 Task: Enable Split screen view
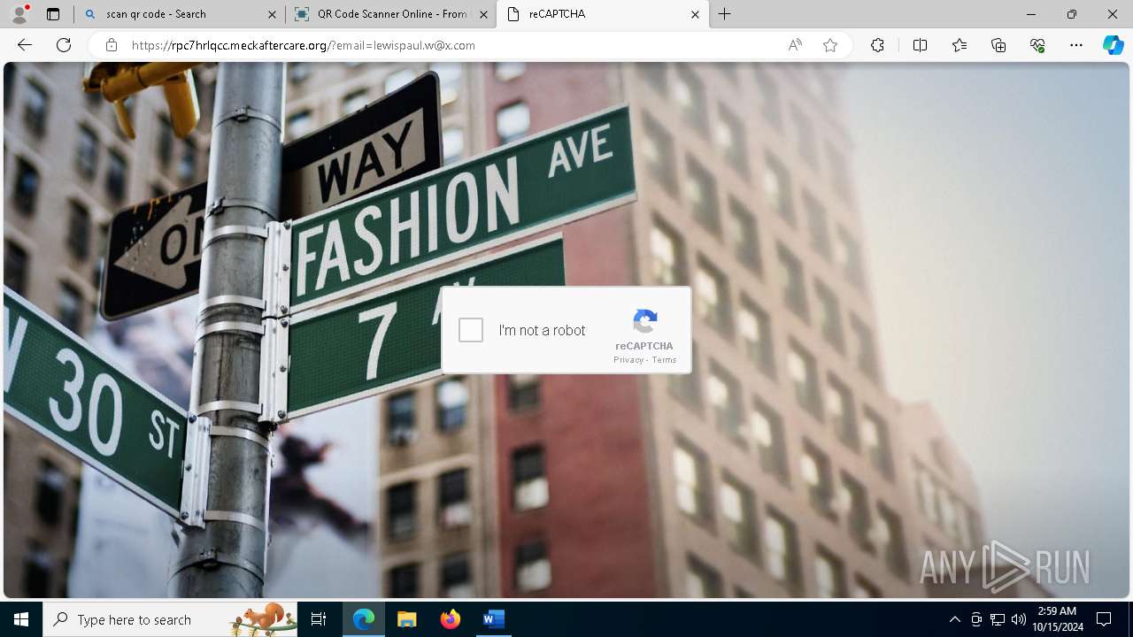coord(920,45)
